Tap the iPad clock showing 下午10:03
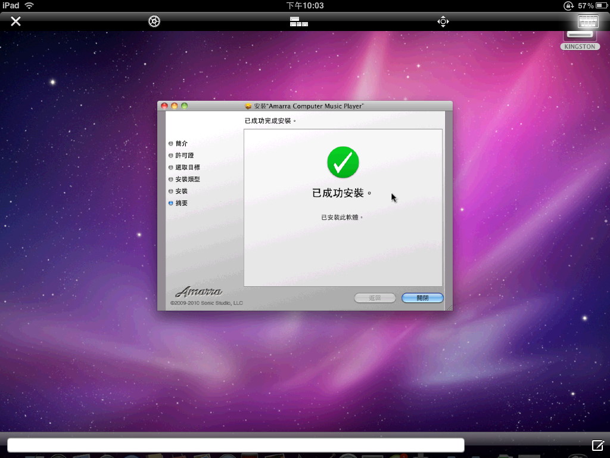 click(x=305, y=5)
